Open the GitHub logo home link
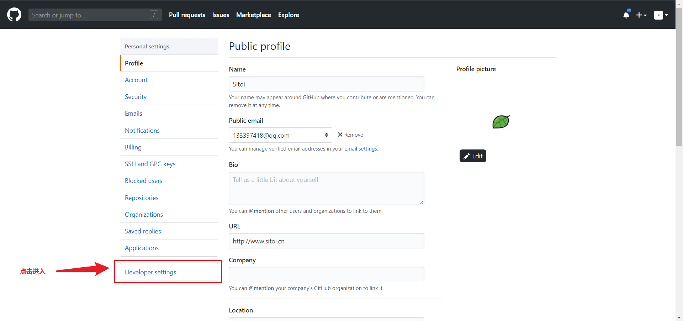Image resolution: width=683 pixels, height=321 pixels. tap(14, 15)
